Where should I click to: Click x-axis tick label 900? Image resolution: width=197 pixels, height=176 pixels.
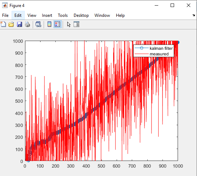click(x=162, y=166)
